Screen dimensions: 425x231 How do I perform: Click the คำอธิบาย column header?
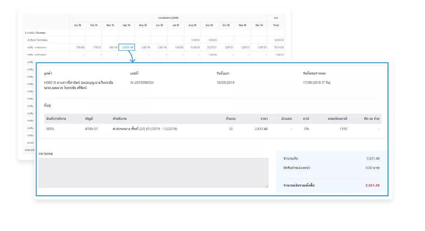(119, 119)
